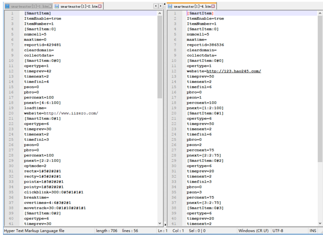This screenshot has width=323, height=238.
Task: Toggle INS insert mode in status bar
Action: [x=313, y=231]
